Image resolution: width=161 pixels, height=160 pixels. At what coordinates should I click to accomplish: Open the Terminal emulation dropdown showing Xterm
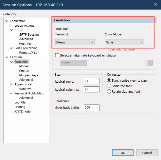click(x=75, y=42)
